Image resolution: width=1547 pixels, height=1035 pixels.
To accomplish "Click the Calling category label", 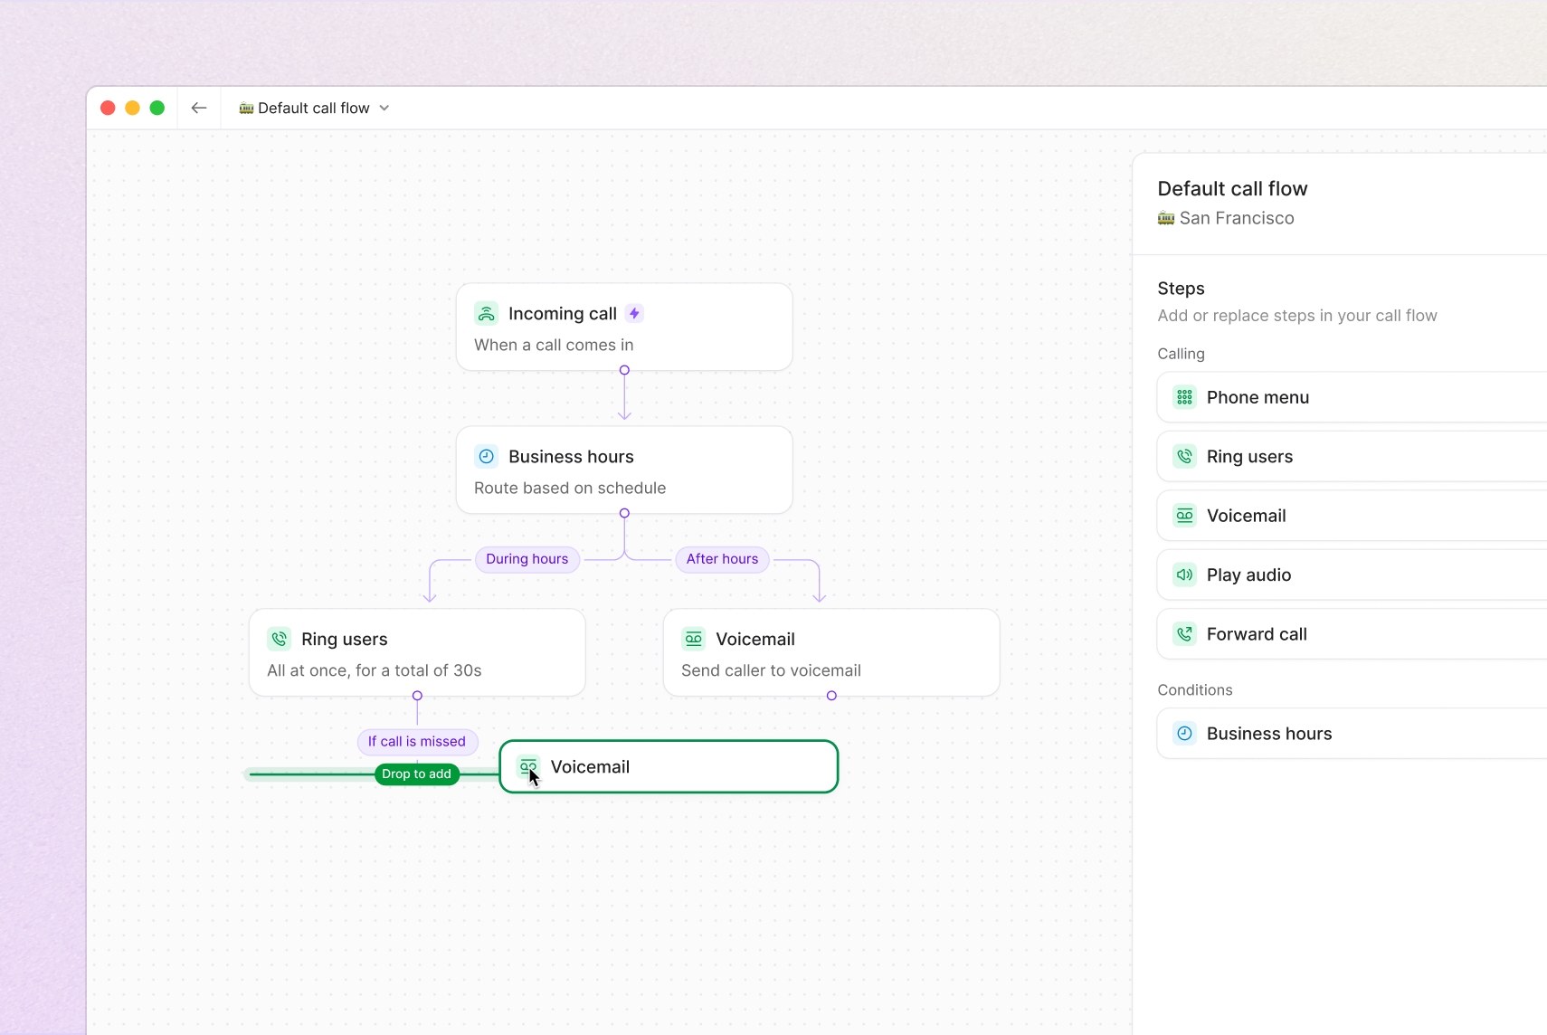I will click(1182, 354).
